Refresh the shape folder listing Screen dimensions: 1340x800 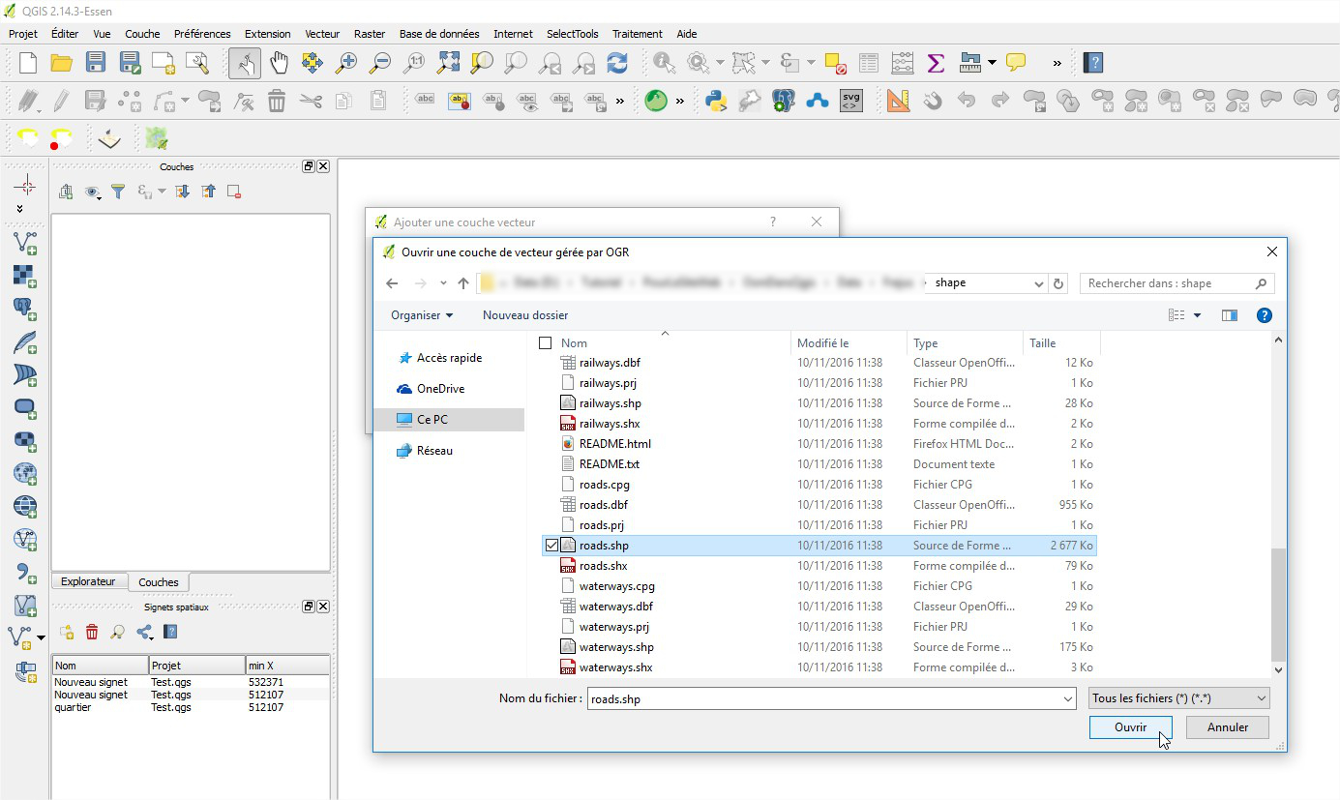coord(1058,283)
